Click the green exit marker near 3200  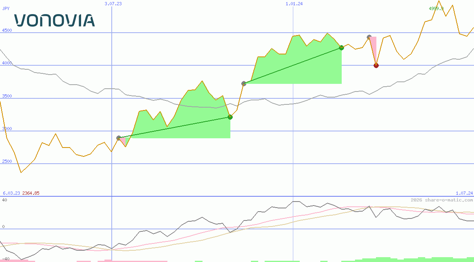(230, 117)
